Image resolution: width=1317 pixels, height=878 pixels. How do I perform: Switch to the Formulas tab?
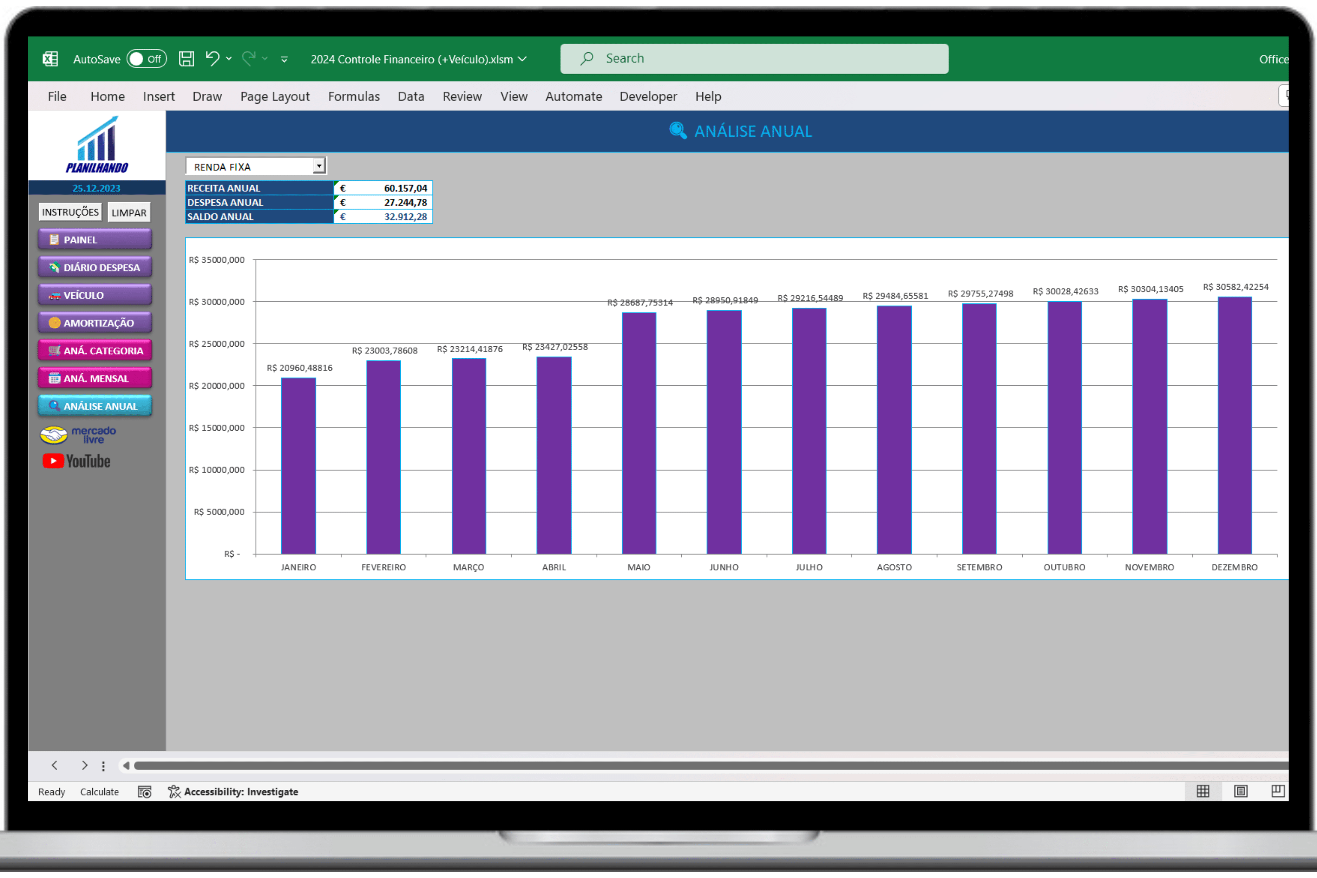pos(354,96)
